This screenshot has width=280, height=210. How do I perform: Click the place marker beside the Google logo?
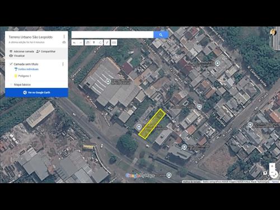(x=169, y=175)
